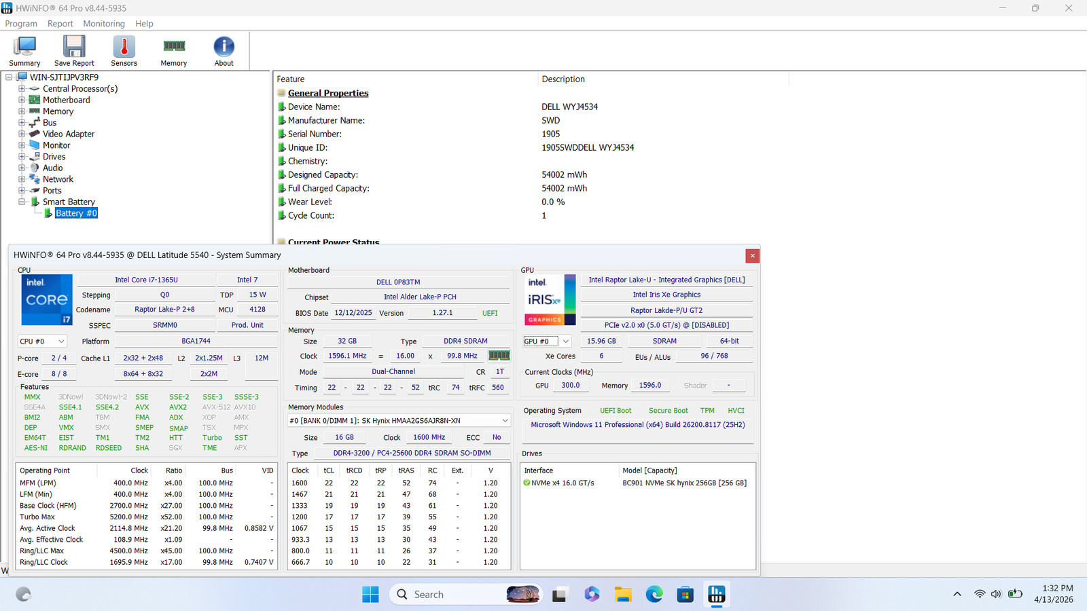Click the Save Report toolbar icon

[x=74, y=51]
